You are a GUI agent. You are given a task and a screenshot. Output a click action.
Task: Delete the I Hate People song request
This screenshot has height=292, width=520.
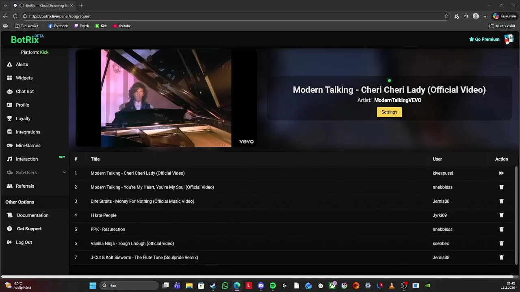coord(501,215)
